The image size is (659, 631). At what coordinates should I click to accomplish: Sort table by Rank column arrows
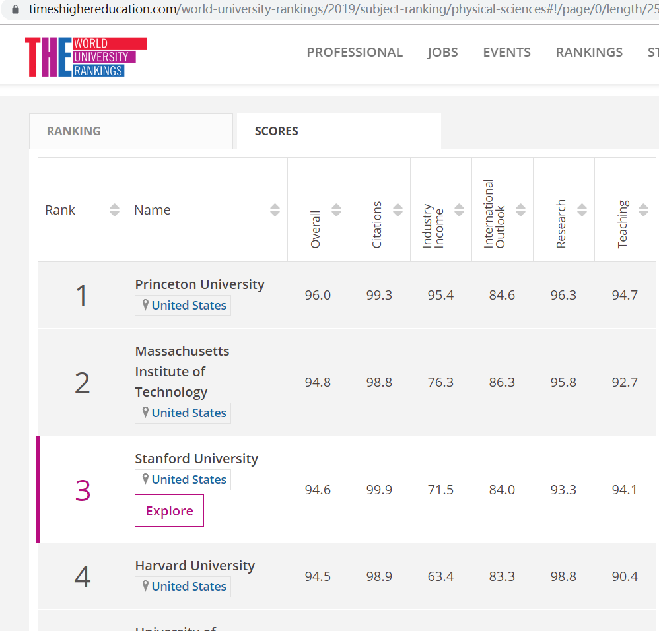[x=114, y=210]
